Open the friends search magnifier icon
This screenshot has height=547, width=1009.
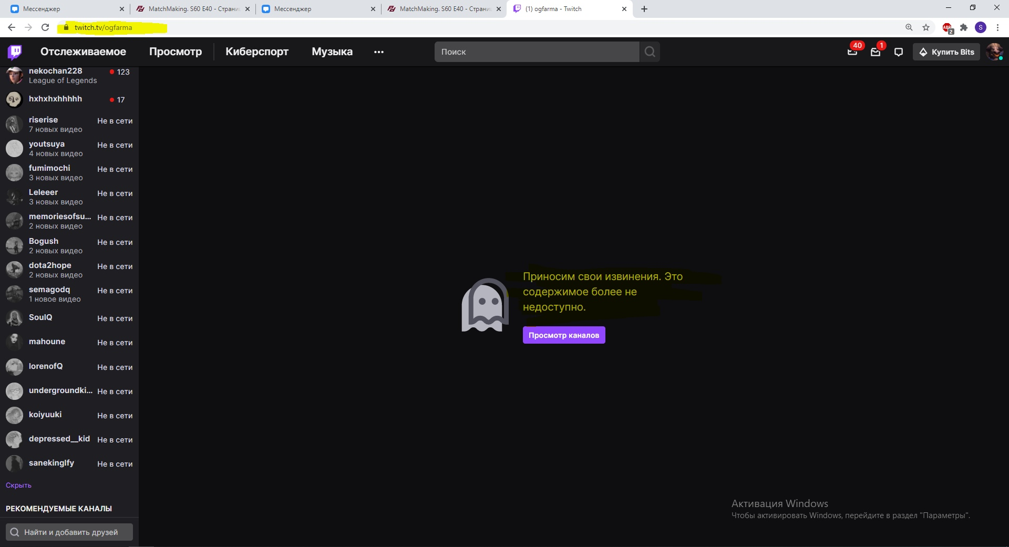click(15, 532)
